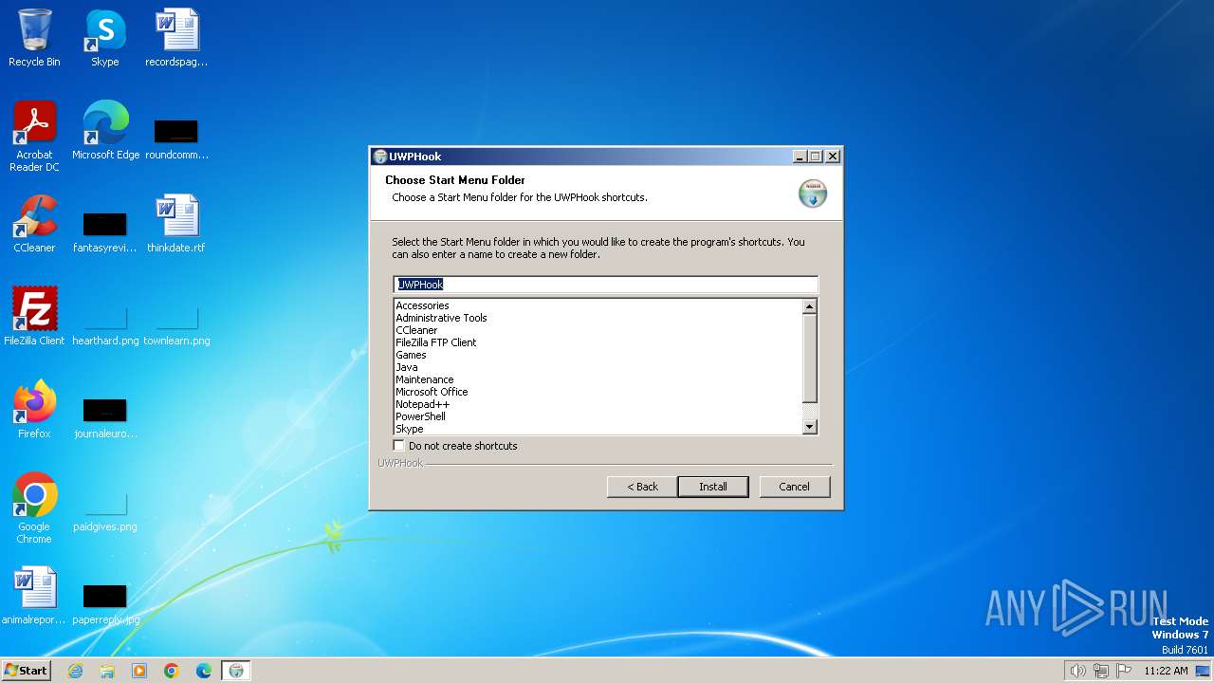Select Notepad++ in the folder list
This screenshot has width=1214, height=683.
[422, 404]
